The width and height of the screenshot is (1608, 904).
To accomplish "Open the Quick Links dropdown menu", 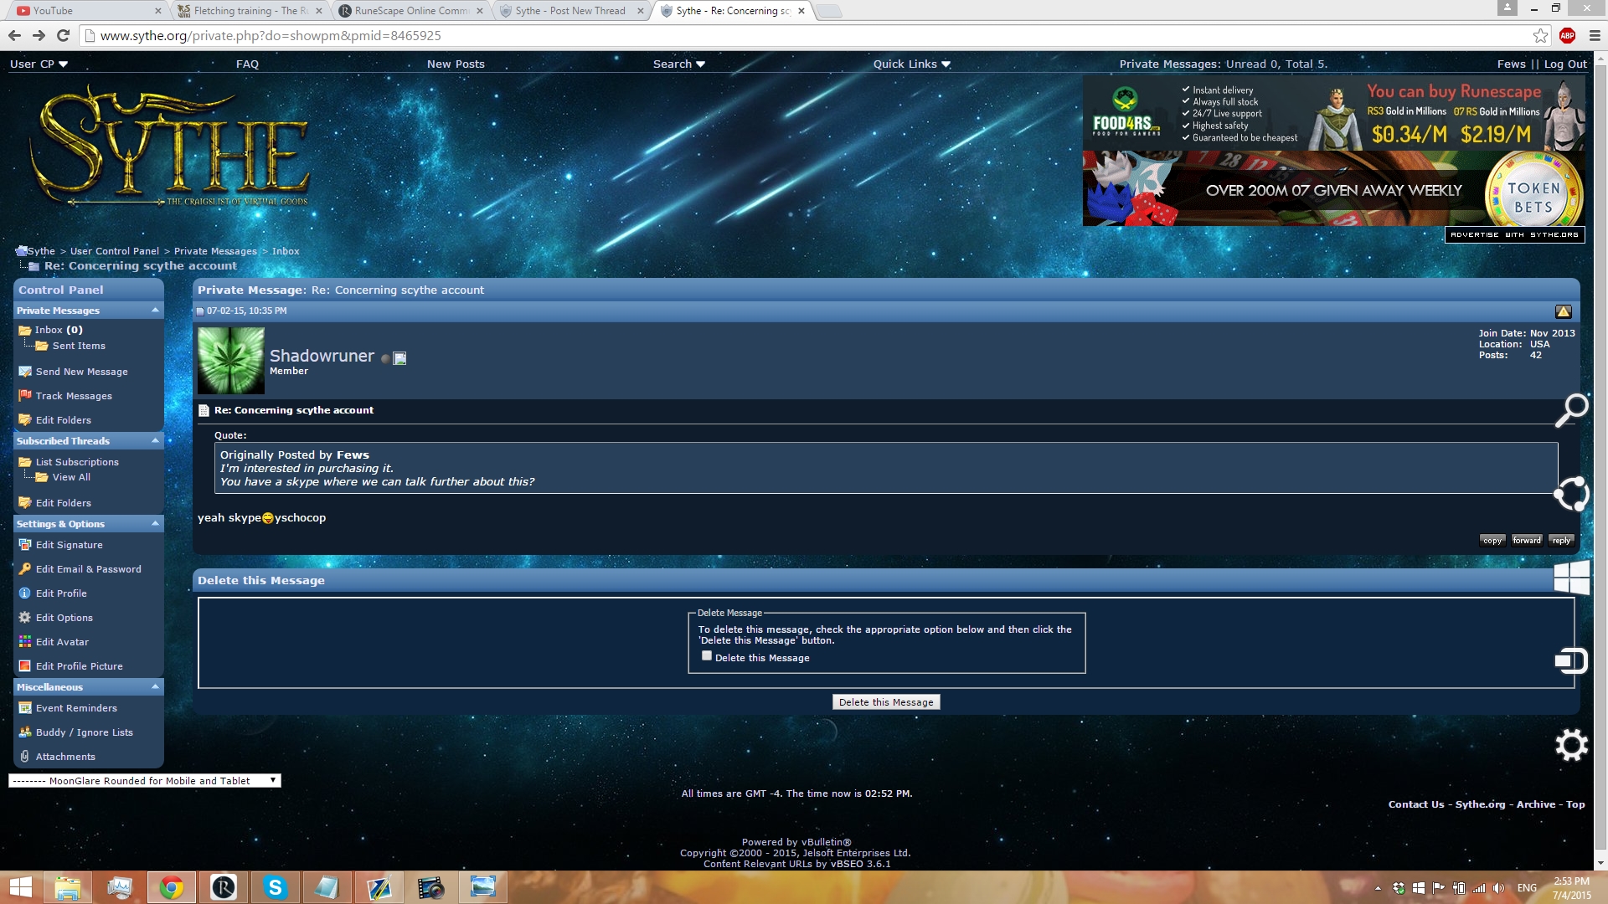I will point(911,64).
